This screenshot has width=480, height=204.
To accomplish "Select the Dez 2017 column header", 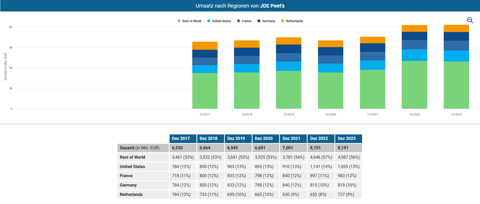I will click(183, 139).
